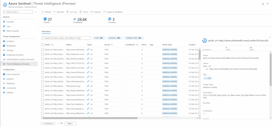
Task: Click the Threat Type column header
Action: 167,45
